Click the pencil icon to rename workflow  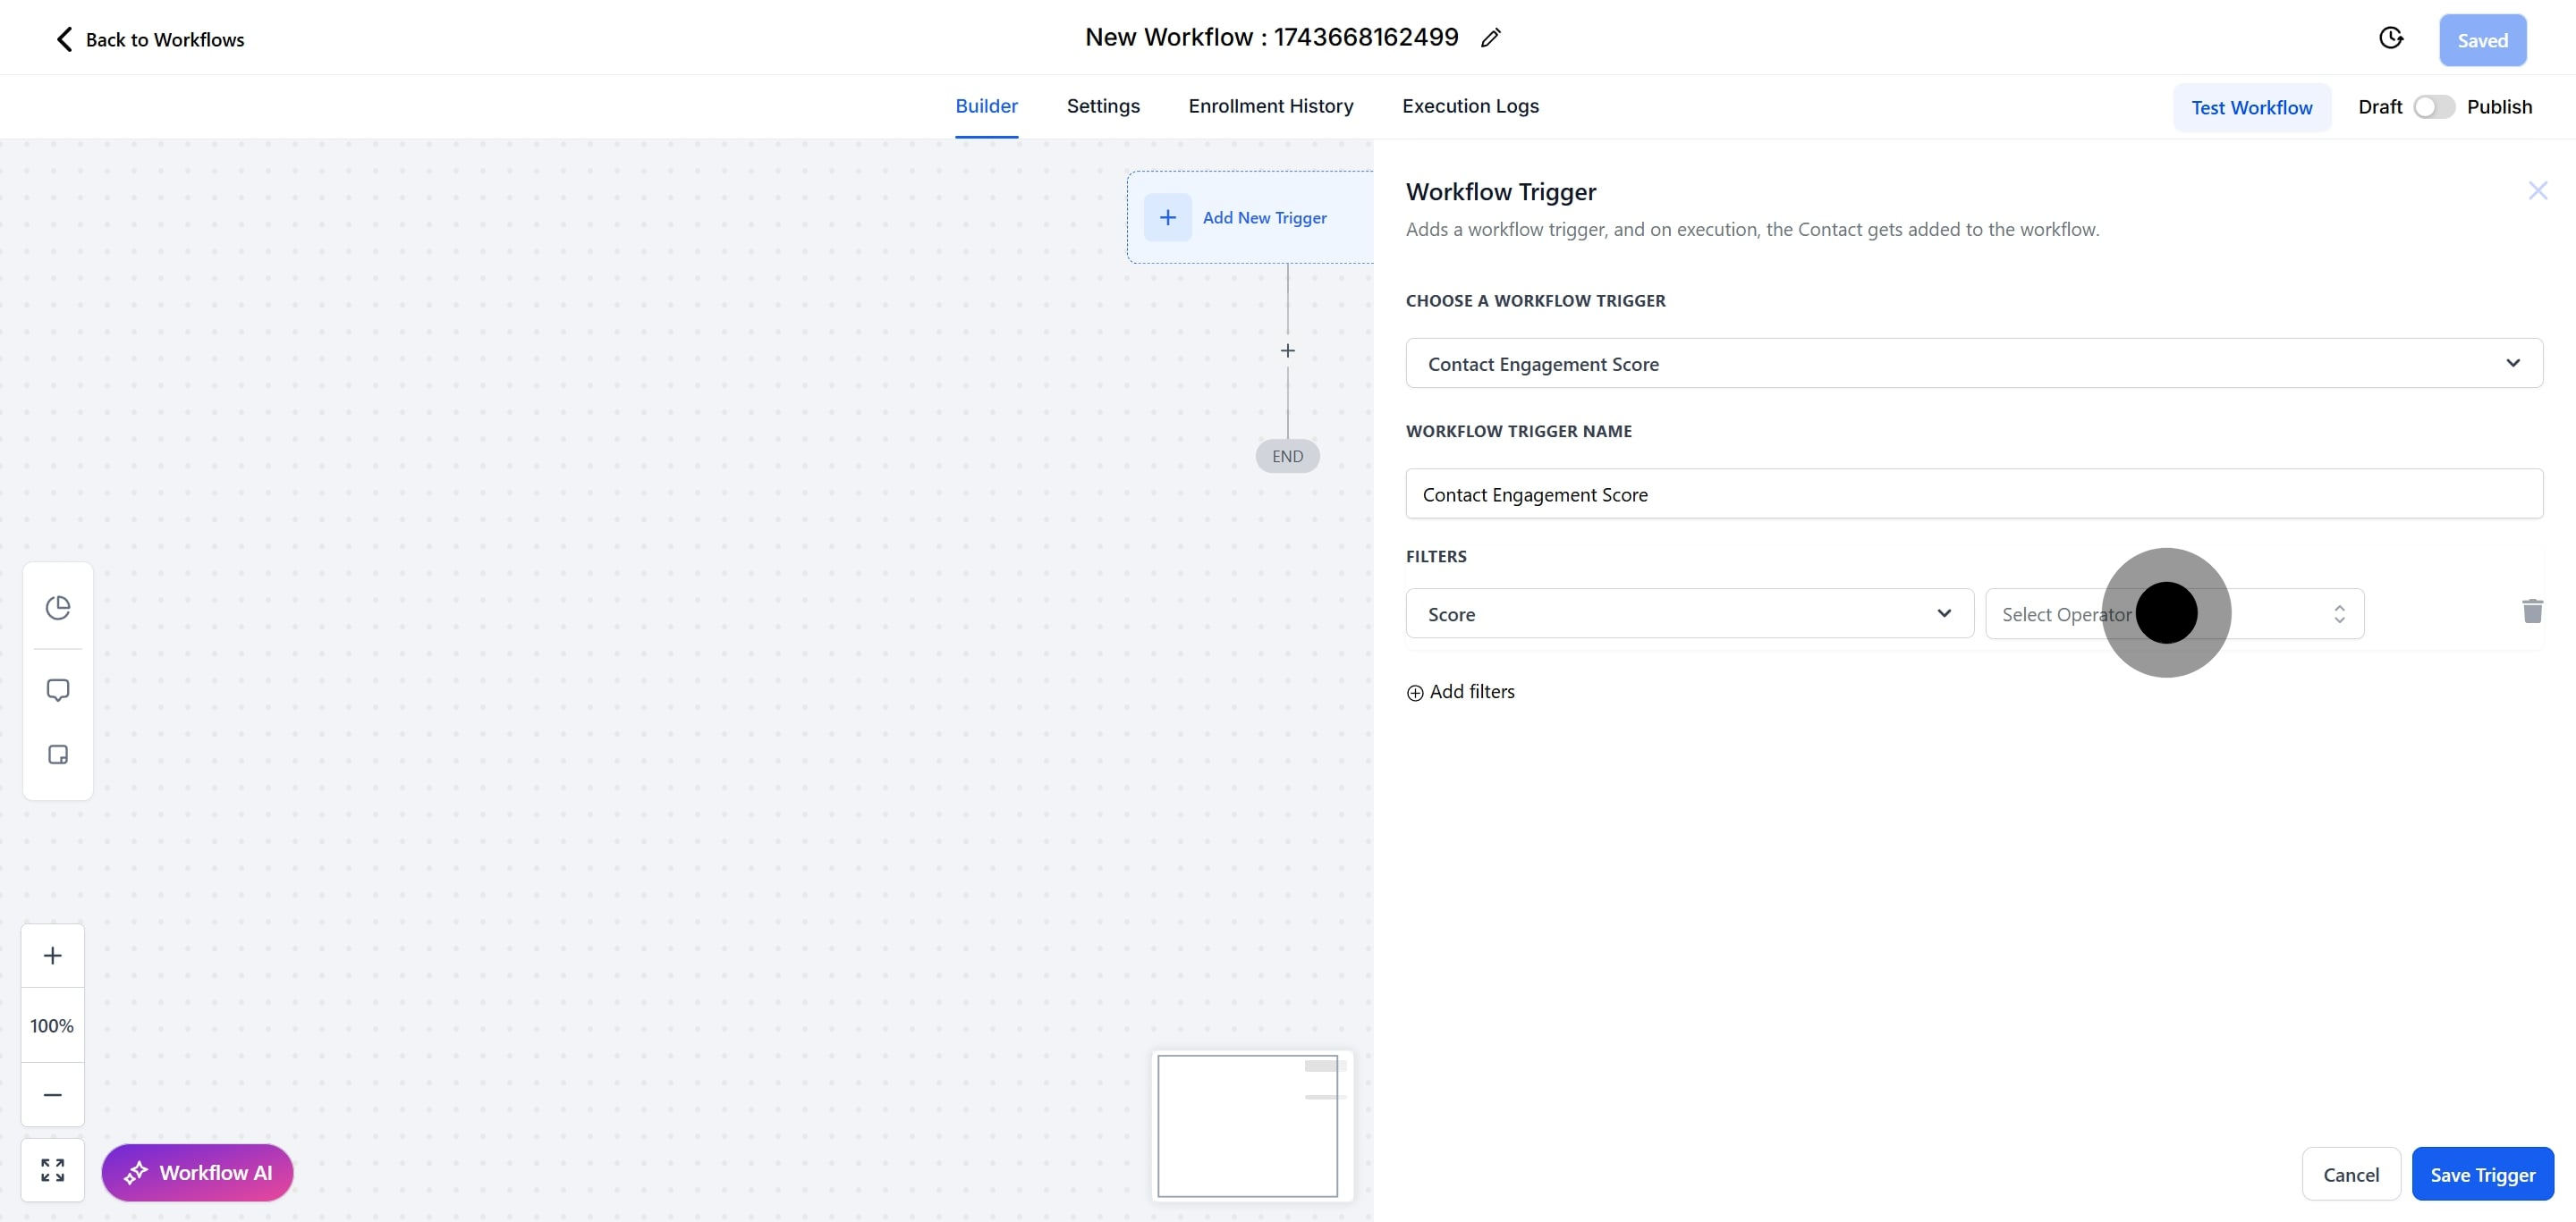click(x=1490, y=38)
